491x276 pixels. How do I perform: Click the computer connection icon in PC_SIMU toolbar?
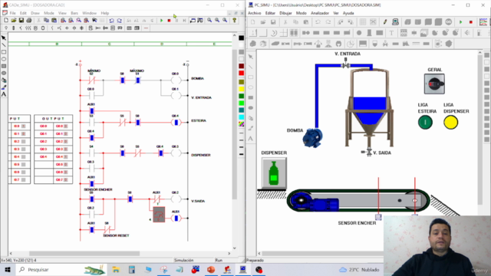point(395,22)
